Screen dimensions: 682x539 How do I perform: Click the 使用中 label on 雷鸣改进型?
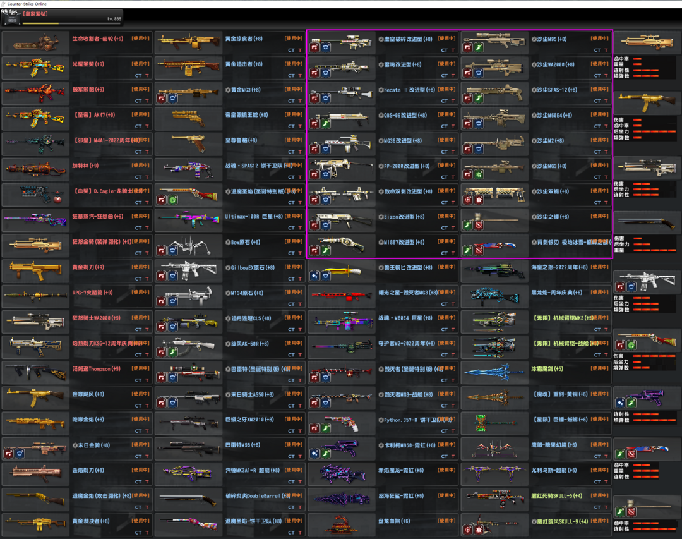coord(446,64)
